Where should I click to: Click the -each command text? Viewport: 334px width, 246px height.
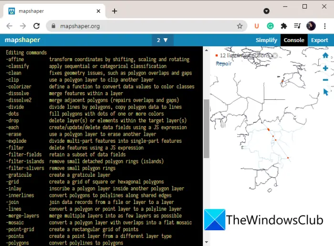coord(12,127)
